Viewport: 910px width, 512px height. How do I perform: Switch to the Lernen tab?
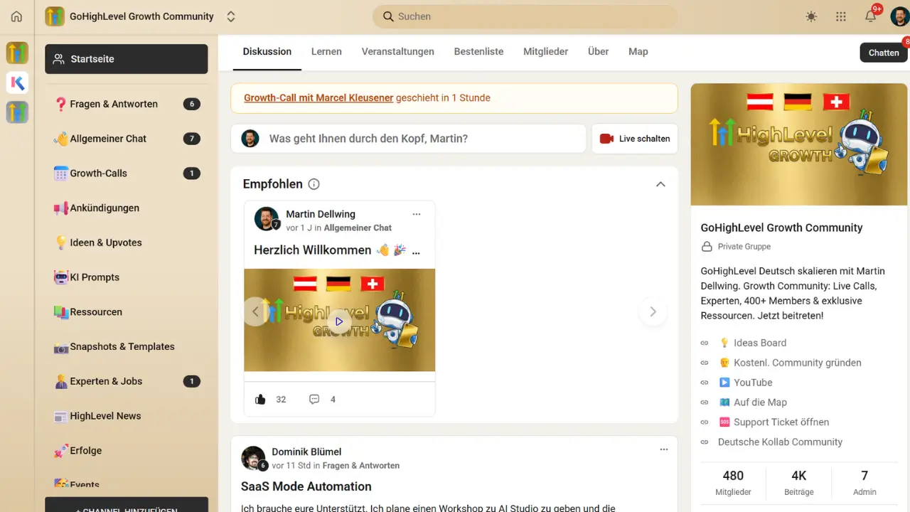(x=326, y=52)
